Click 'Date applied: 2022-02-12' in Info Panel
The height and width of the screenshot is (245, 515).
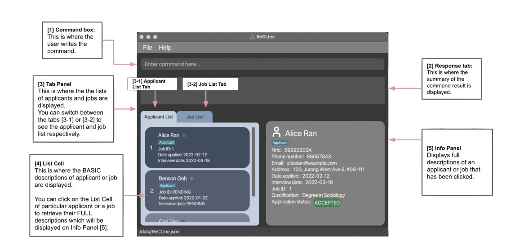coord(301,176)
